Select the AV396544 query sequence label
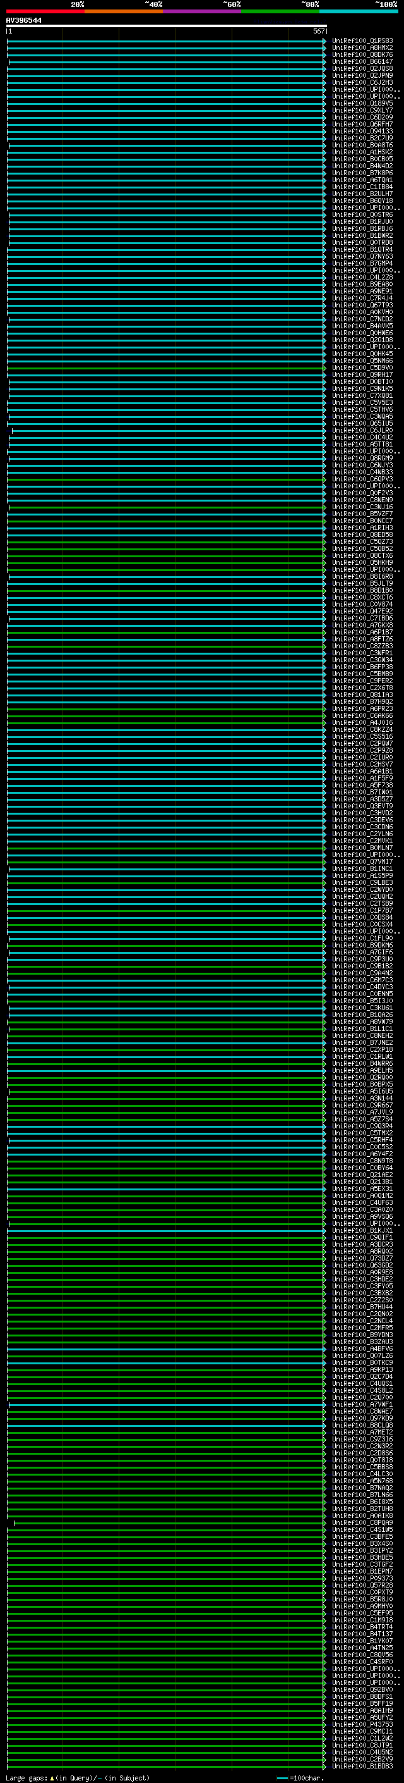Viewport: 404px width, 1783px height. pos(23,20)
